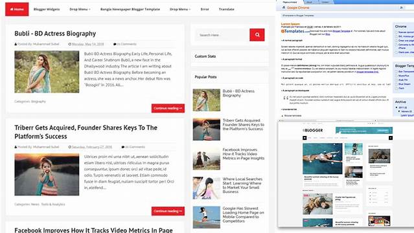Click the bullet icon beside MusicPlus template entry

[396, 76]
